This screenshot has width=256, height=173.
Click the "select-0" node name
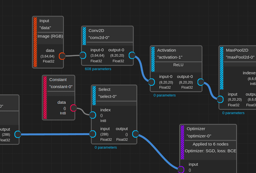coord(107,96)
